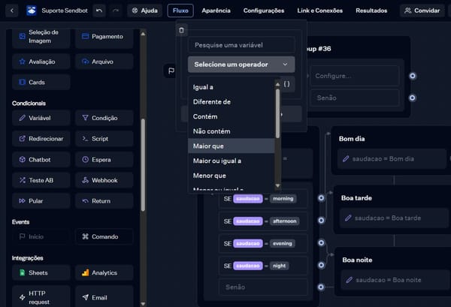Add an Analytics integration block

104,272
